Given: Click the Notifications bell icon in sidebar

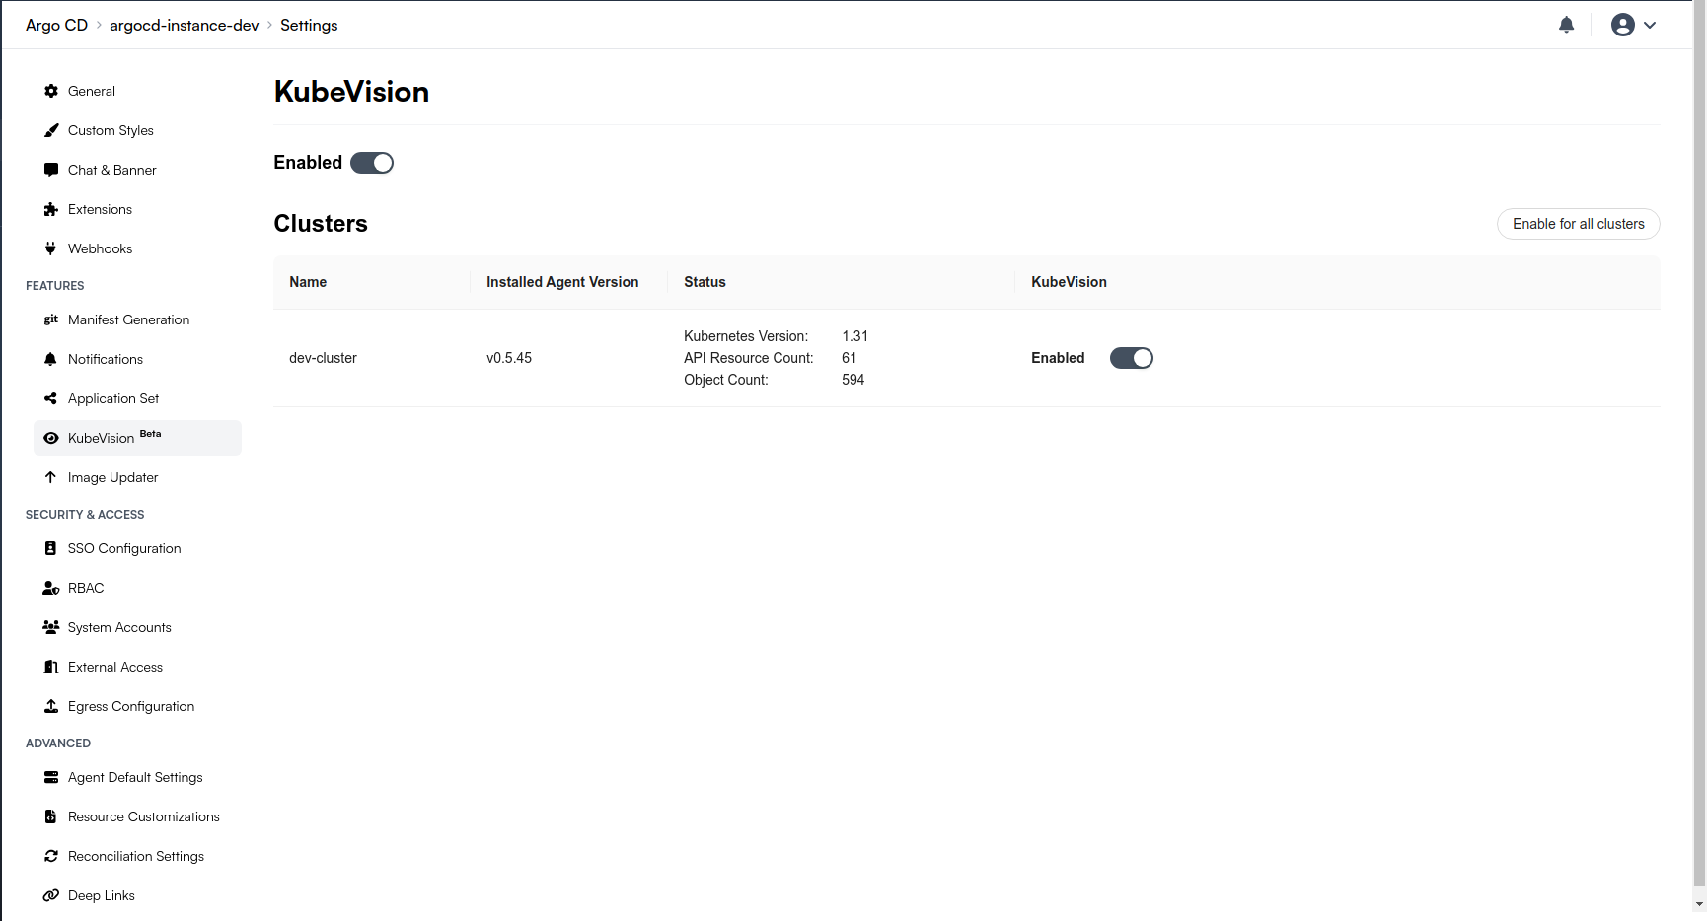Looking at the screenshot, I should [x=51, y=359].
